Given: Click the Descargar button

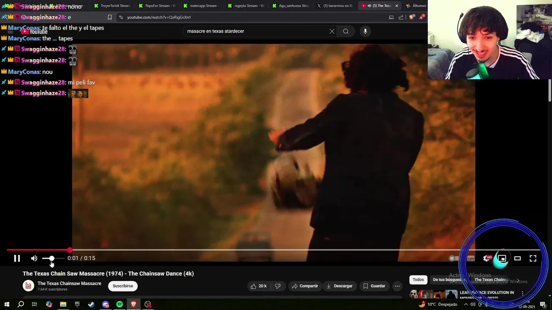Looking at the screenshot, I should [x=340, y=286].
